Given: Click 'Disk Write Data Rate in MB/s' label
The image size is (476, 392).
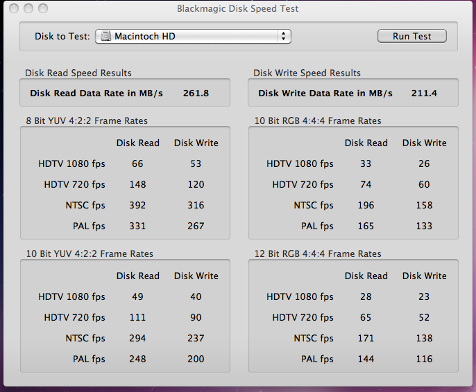Looking at the screenshot, I should (325, 93).
